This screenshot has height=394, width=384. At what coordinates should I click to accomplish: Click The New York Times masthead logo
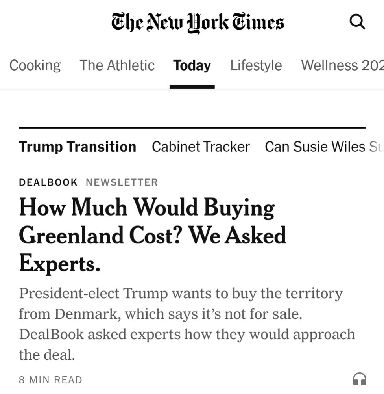197,22
